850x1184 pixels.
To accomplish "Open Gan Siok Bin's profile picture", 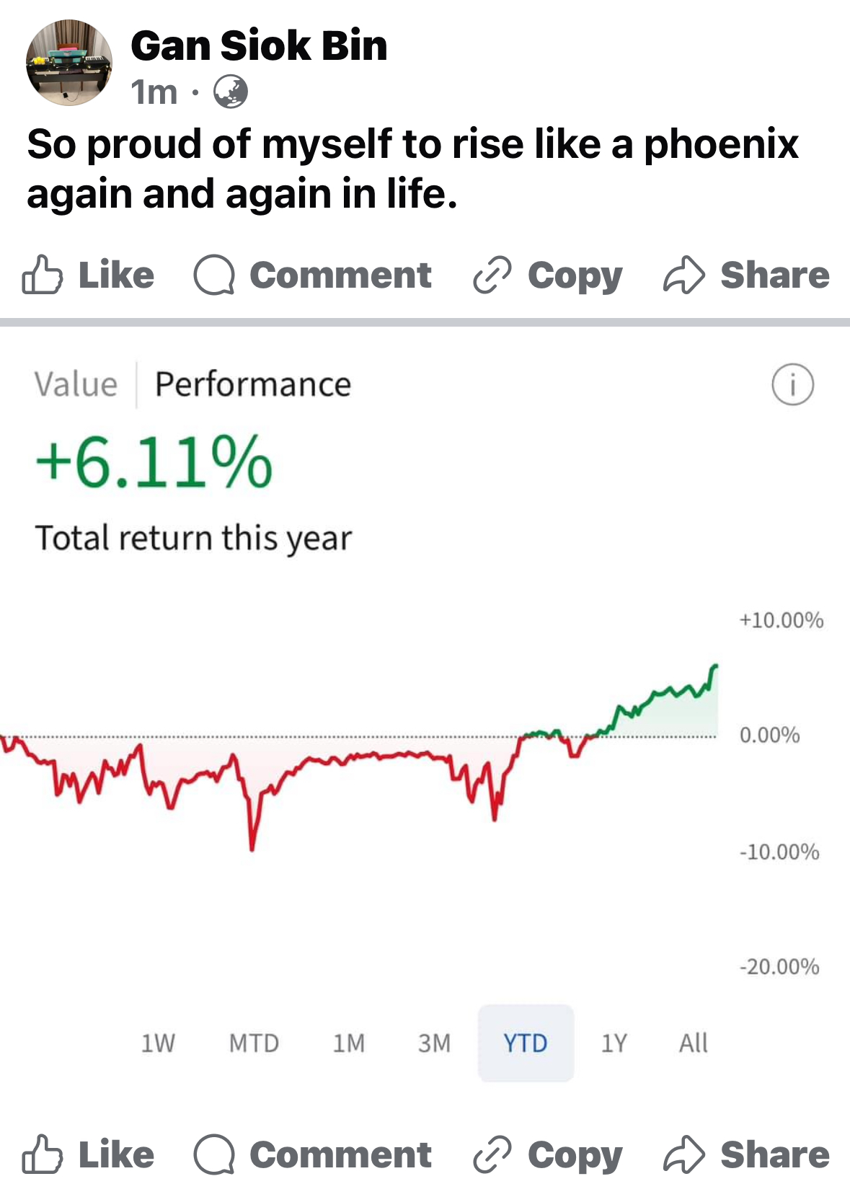I will 69,63.
